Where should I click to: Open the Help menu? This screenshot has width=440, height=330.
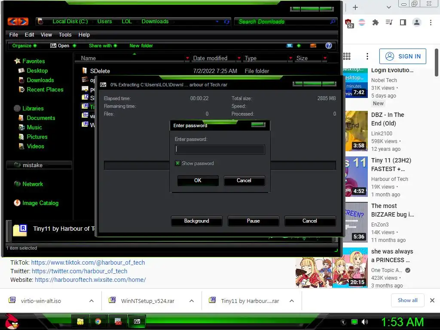[x=84, y=34]
